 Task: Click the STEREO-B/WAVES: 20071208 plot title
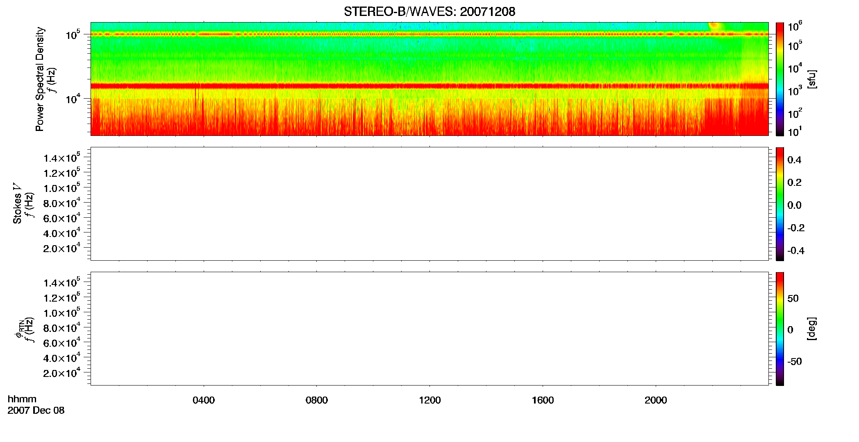coord(429,11)
